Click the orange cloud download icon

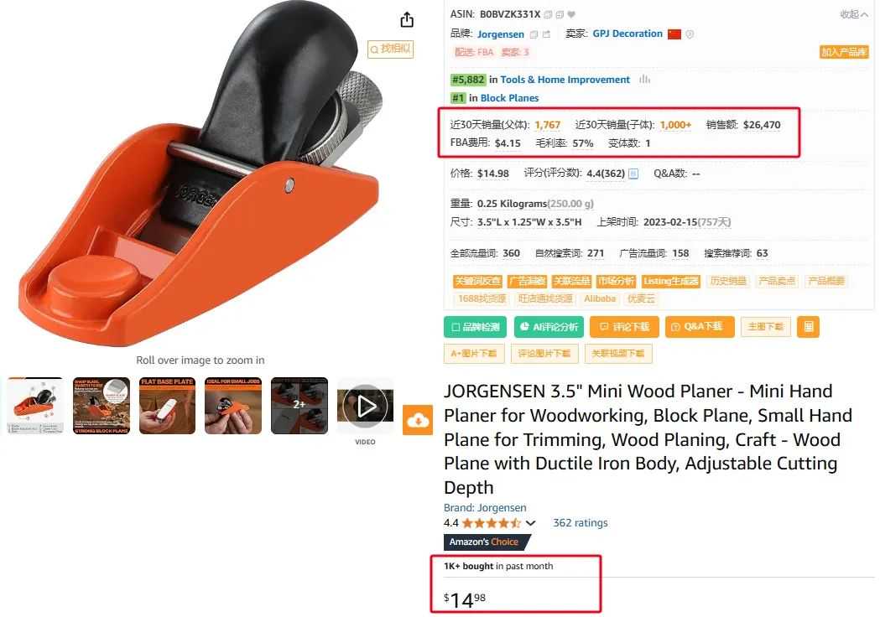coord(418,420)
